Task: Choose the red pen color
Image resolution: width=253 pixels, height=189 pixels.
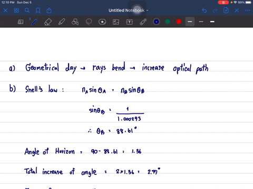Action: coord(179,22)
